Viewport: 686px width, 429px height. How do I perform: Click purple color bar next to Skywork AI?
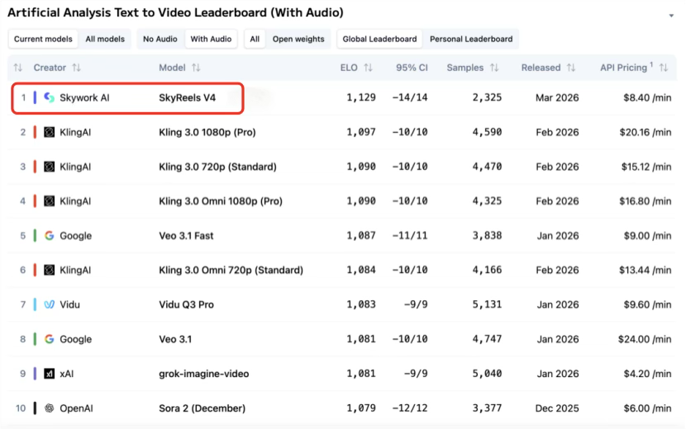click(x=36, y=97)
